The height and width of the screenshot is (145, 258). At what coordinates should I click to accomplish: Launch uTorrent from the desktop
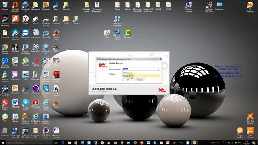point(25,62)
